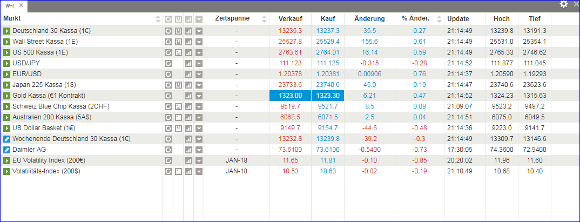The height and width of the screenshot is (222, 580).
Task: Sort by the Markt column sort arrows
Action: pos(158,19)
